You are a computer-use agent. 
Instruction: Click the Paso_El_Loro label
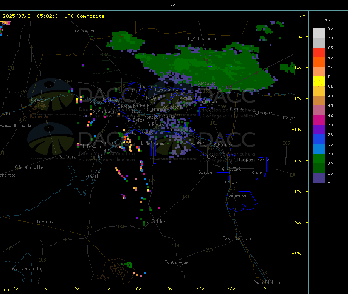pos(267,282)
